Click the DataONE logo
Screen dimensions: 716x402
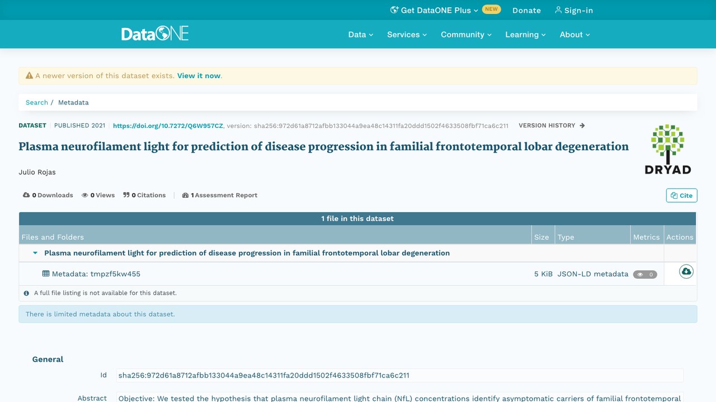(x=155, y=34)
